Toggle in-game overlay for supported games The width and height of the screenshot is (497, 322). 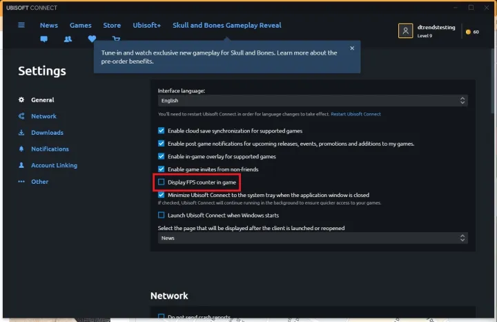coord(162,156)
